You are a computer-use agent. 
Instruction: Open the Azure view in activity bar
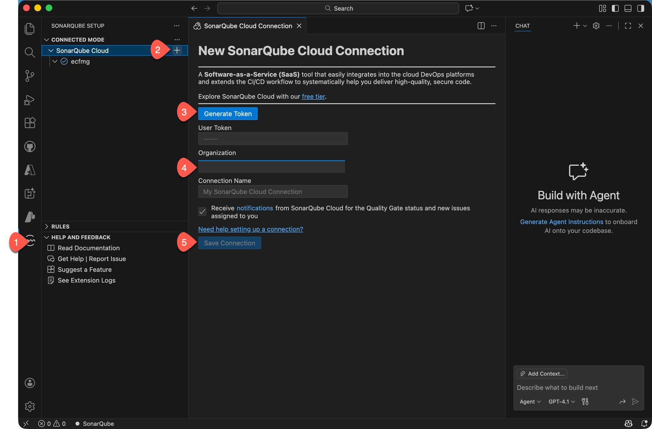[30, 170]
